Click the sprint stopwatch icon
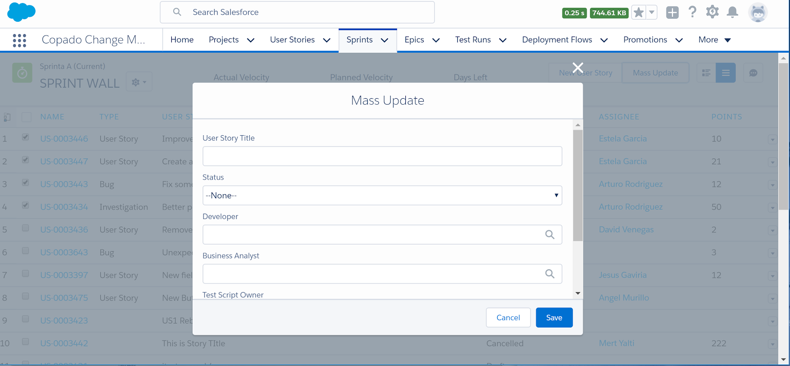 click(x=22, y=73)
